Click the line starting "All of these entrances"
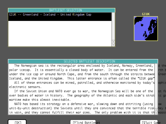 coord(84,83)
